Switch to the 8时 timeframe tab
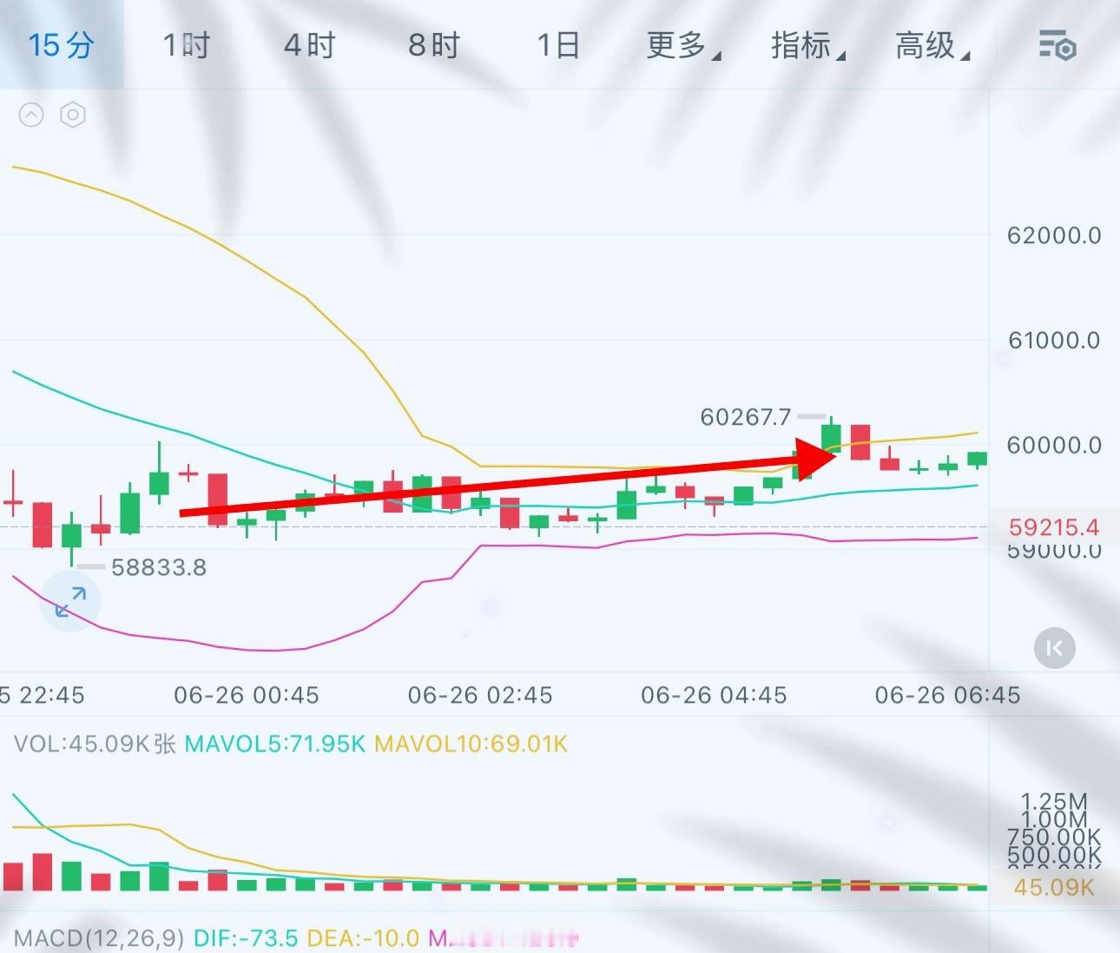 pyautogui.click(x=433, y=44)
